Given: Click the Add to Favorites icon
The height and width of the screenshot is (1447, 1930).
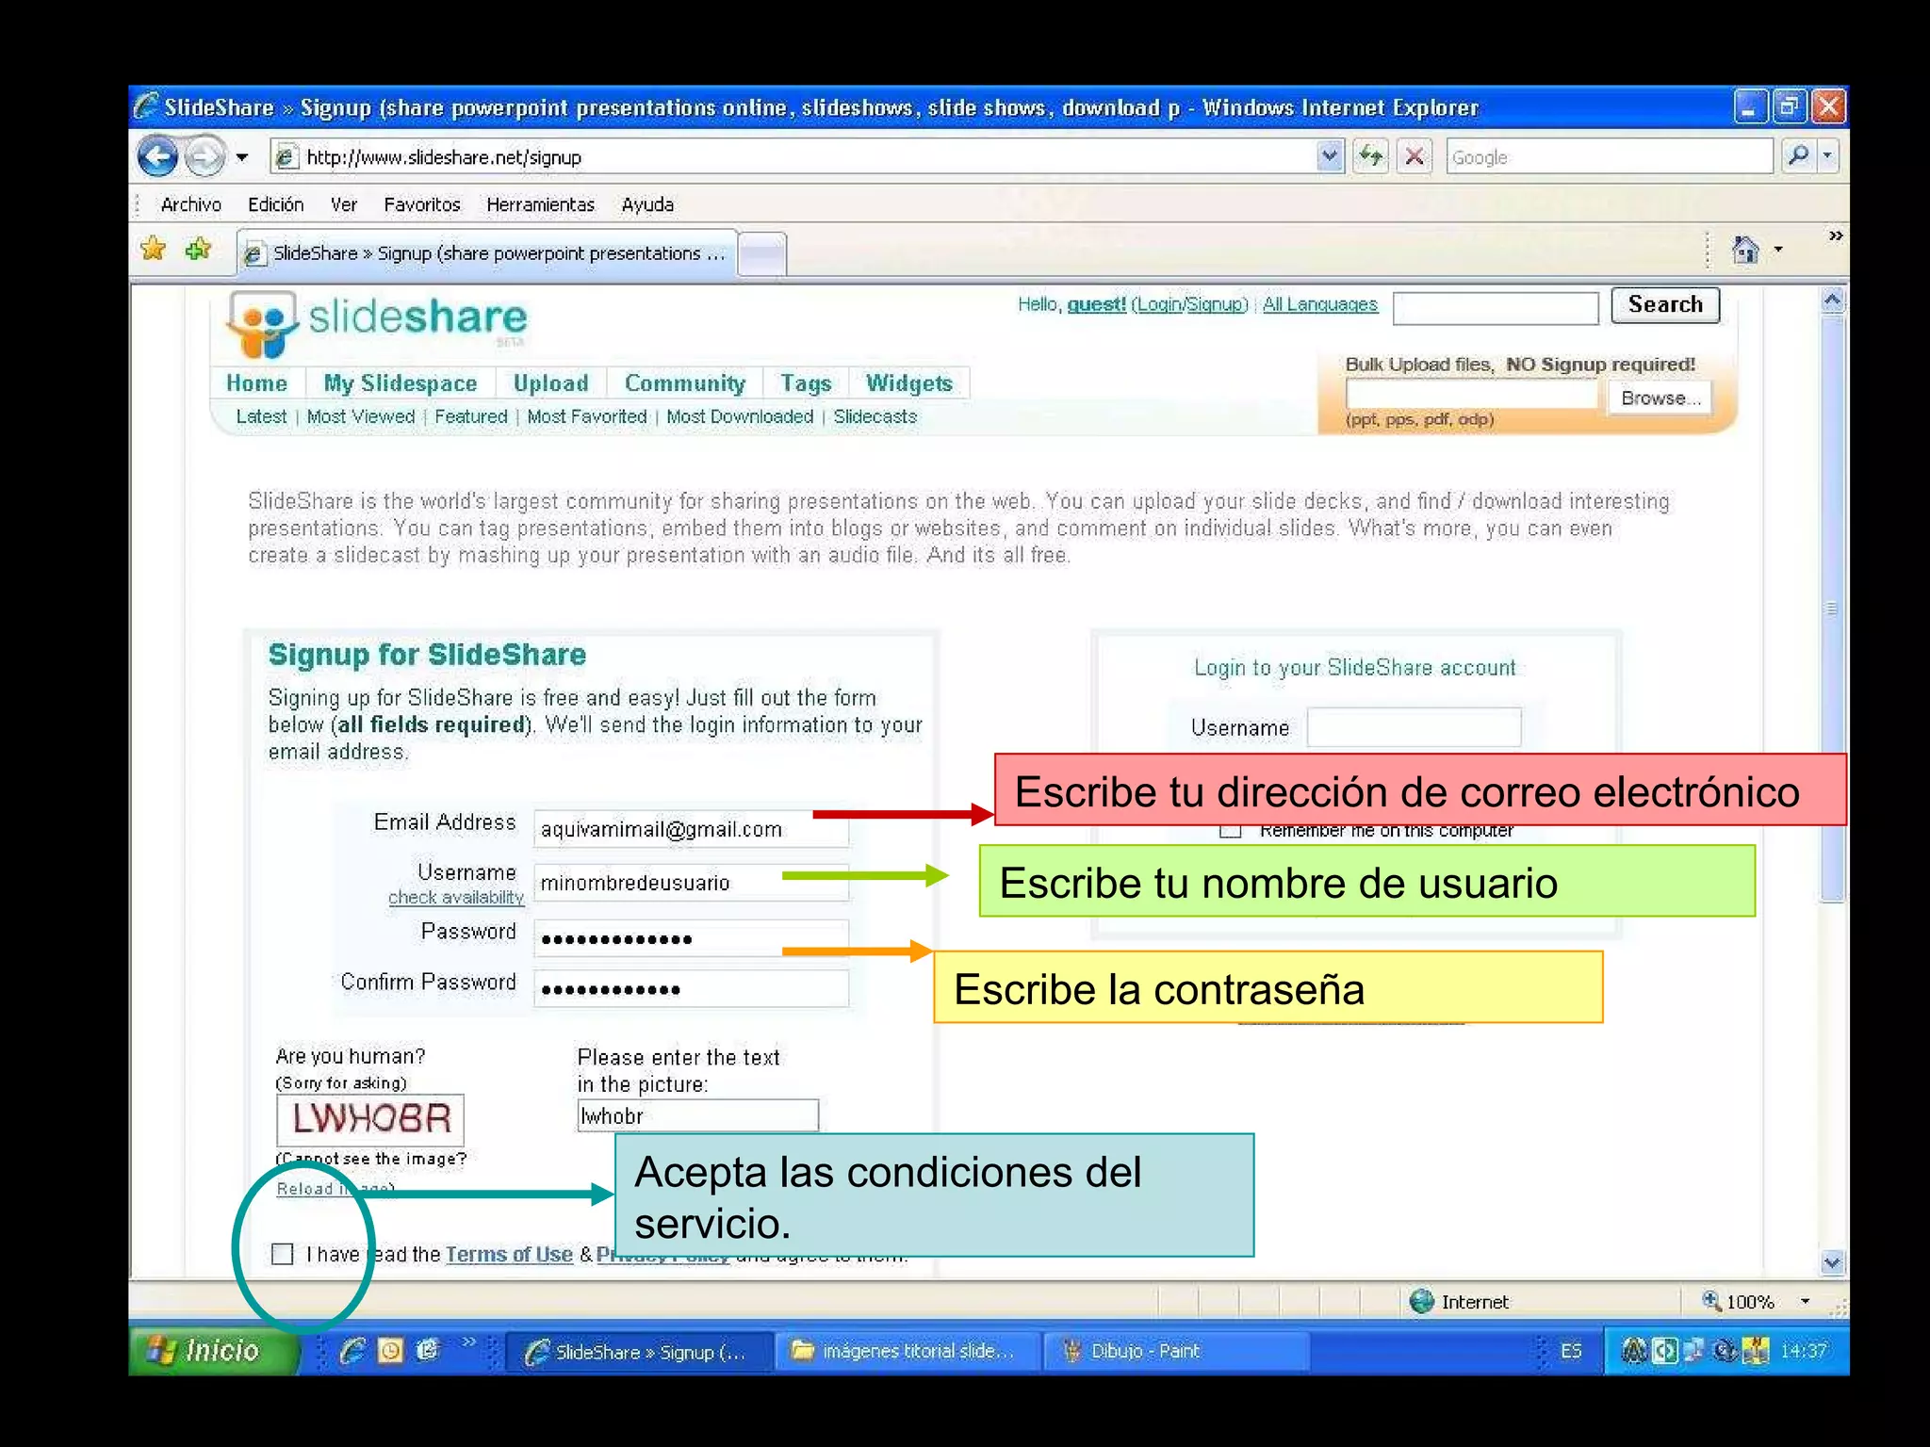Looking at the screenshot, I should 198,250.
